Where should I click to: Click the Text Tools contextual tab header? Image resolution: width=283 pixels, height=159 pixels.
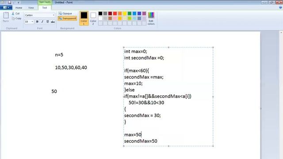45,2
